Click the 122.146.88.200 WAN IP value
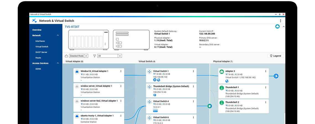Viewport: 315px width, 124px height. tap(207, 34)
